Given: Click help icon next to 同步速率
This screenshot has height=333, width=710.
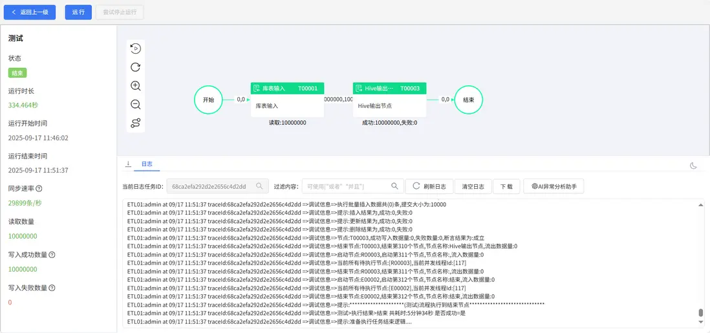Looking at the screenshot, I should 39,188.
